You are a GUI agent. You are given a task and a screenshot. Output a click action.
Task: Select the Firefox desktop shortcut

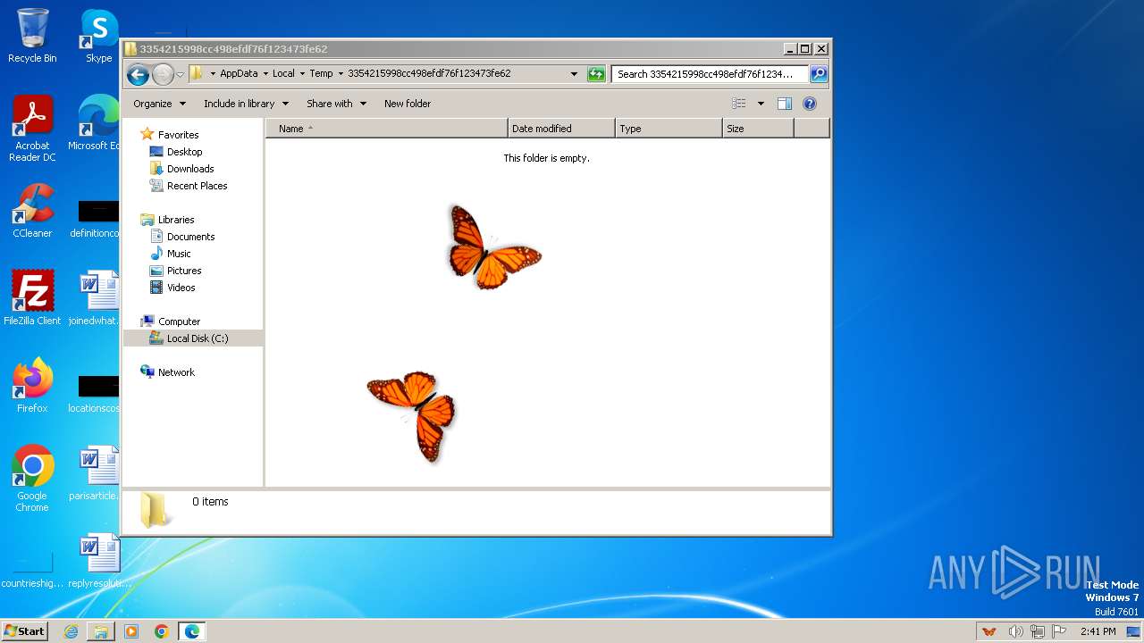(32, 386)
